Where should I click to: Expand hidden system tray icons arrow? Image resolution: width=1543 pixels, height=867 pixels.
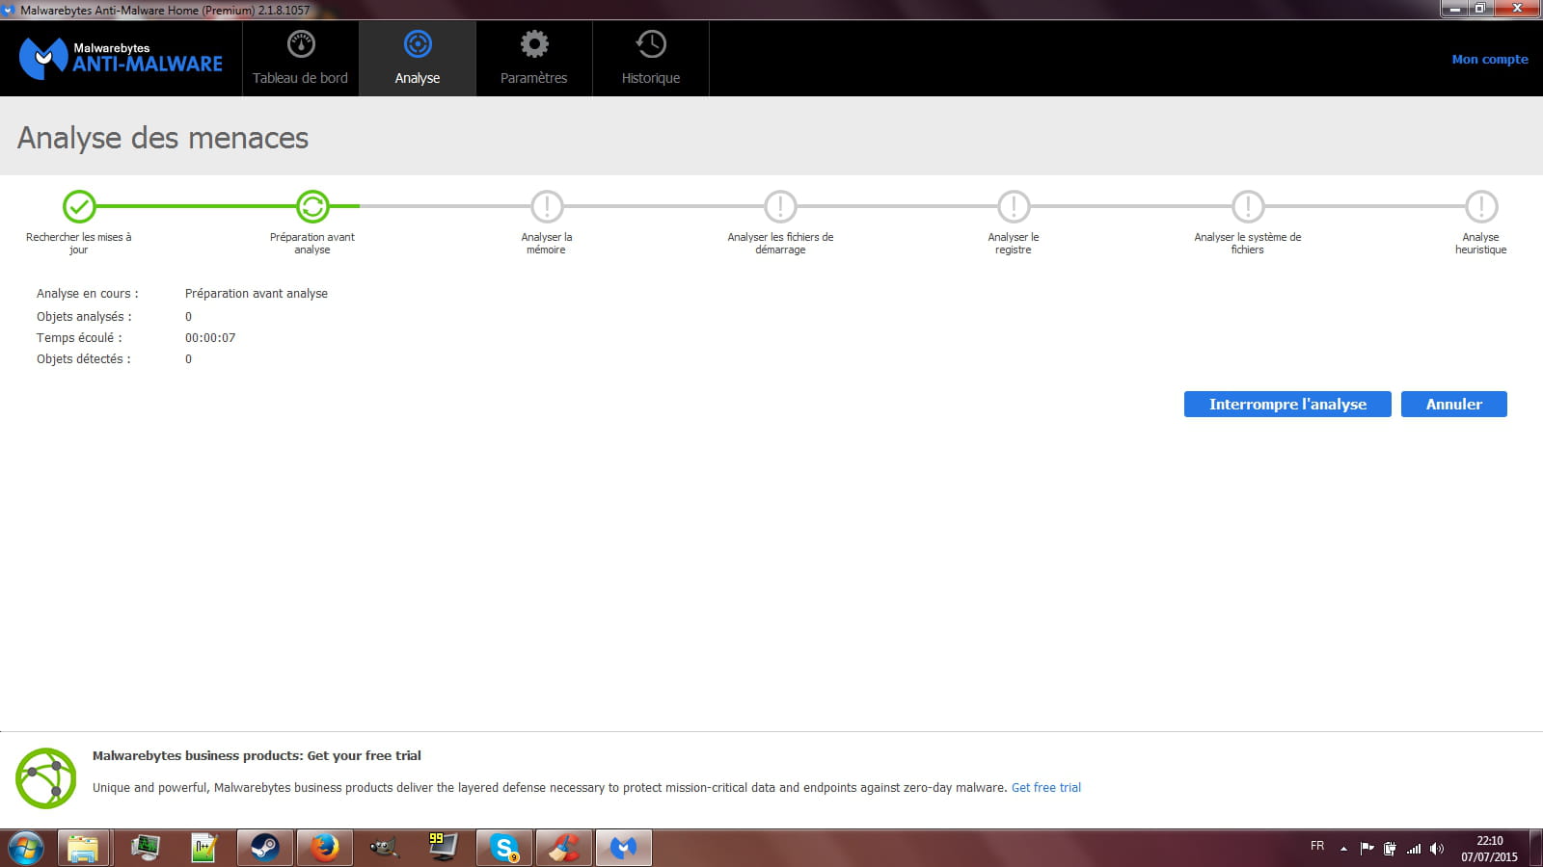(1343, 849)
